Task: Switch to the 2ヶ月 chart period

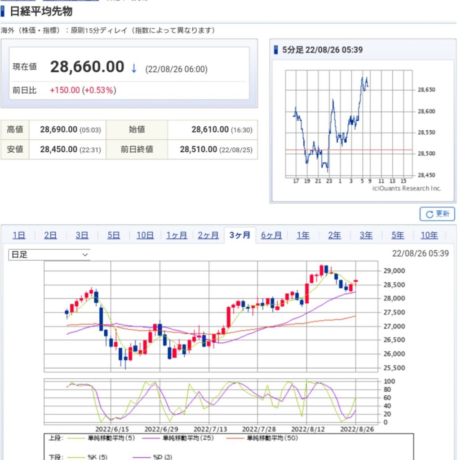Action: tap(208, 235)
